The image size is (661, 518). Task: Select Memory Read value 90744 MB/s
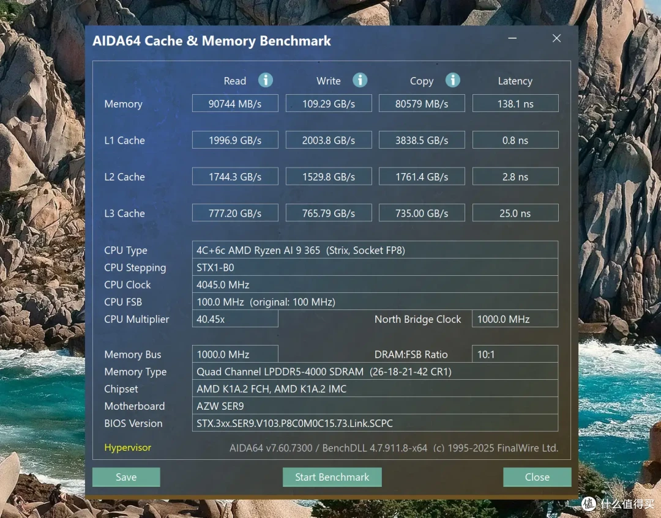coord(235,103)
